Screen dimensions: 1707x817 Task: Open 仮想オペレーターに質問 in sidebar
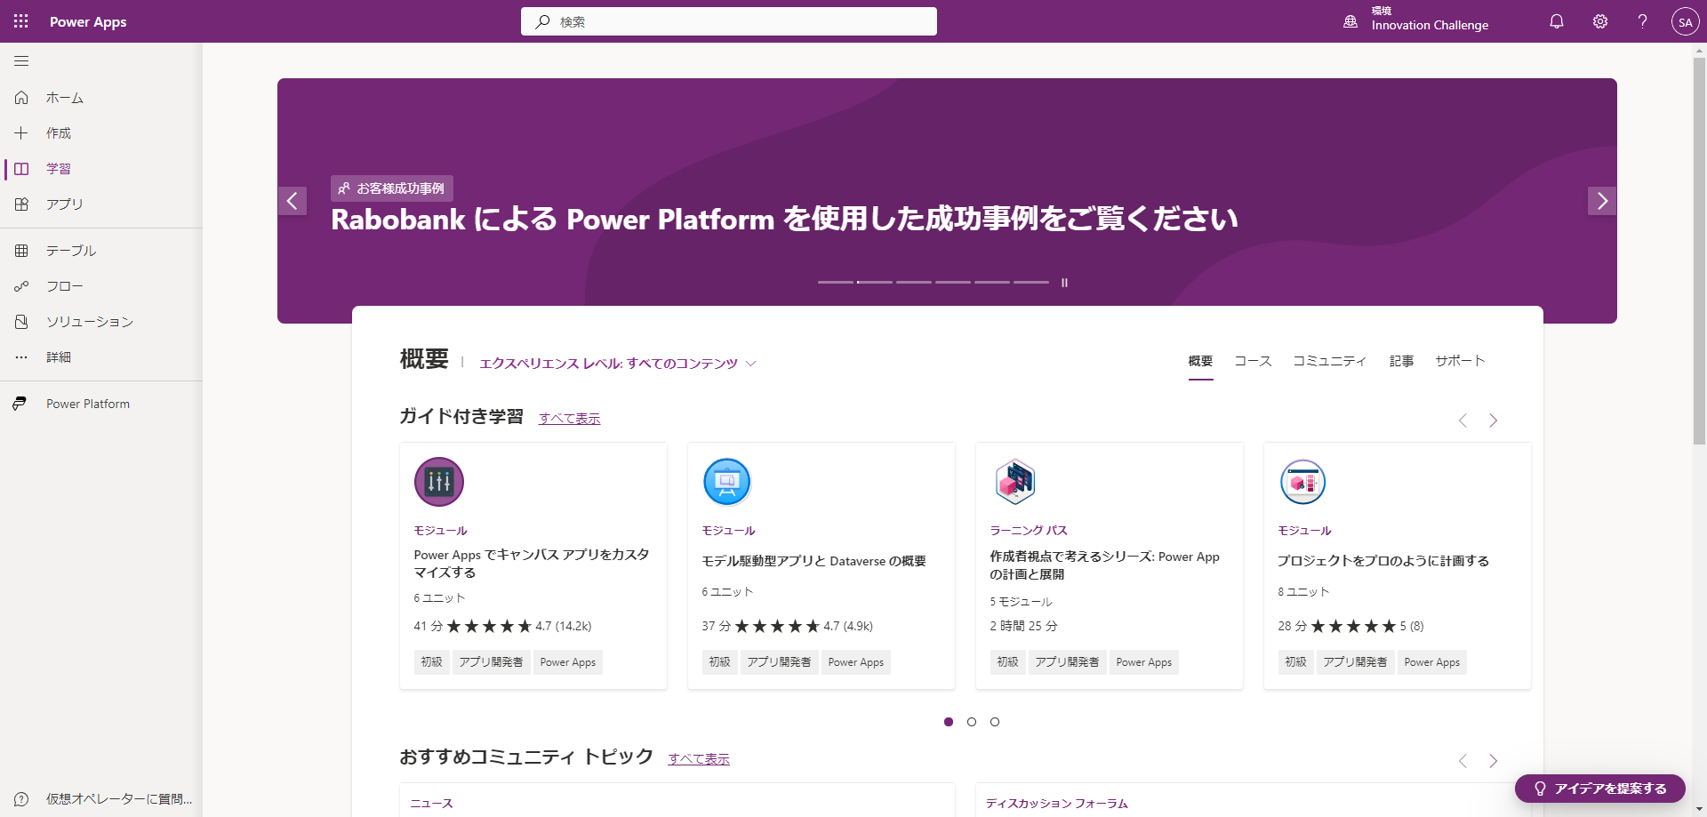tap(101, 799)
